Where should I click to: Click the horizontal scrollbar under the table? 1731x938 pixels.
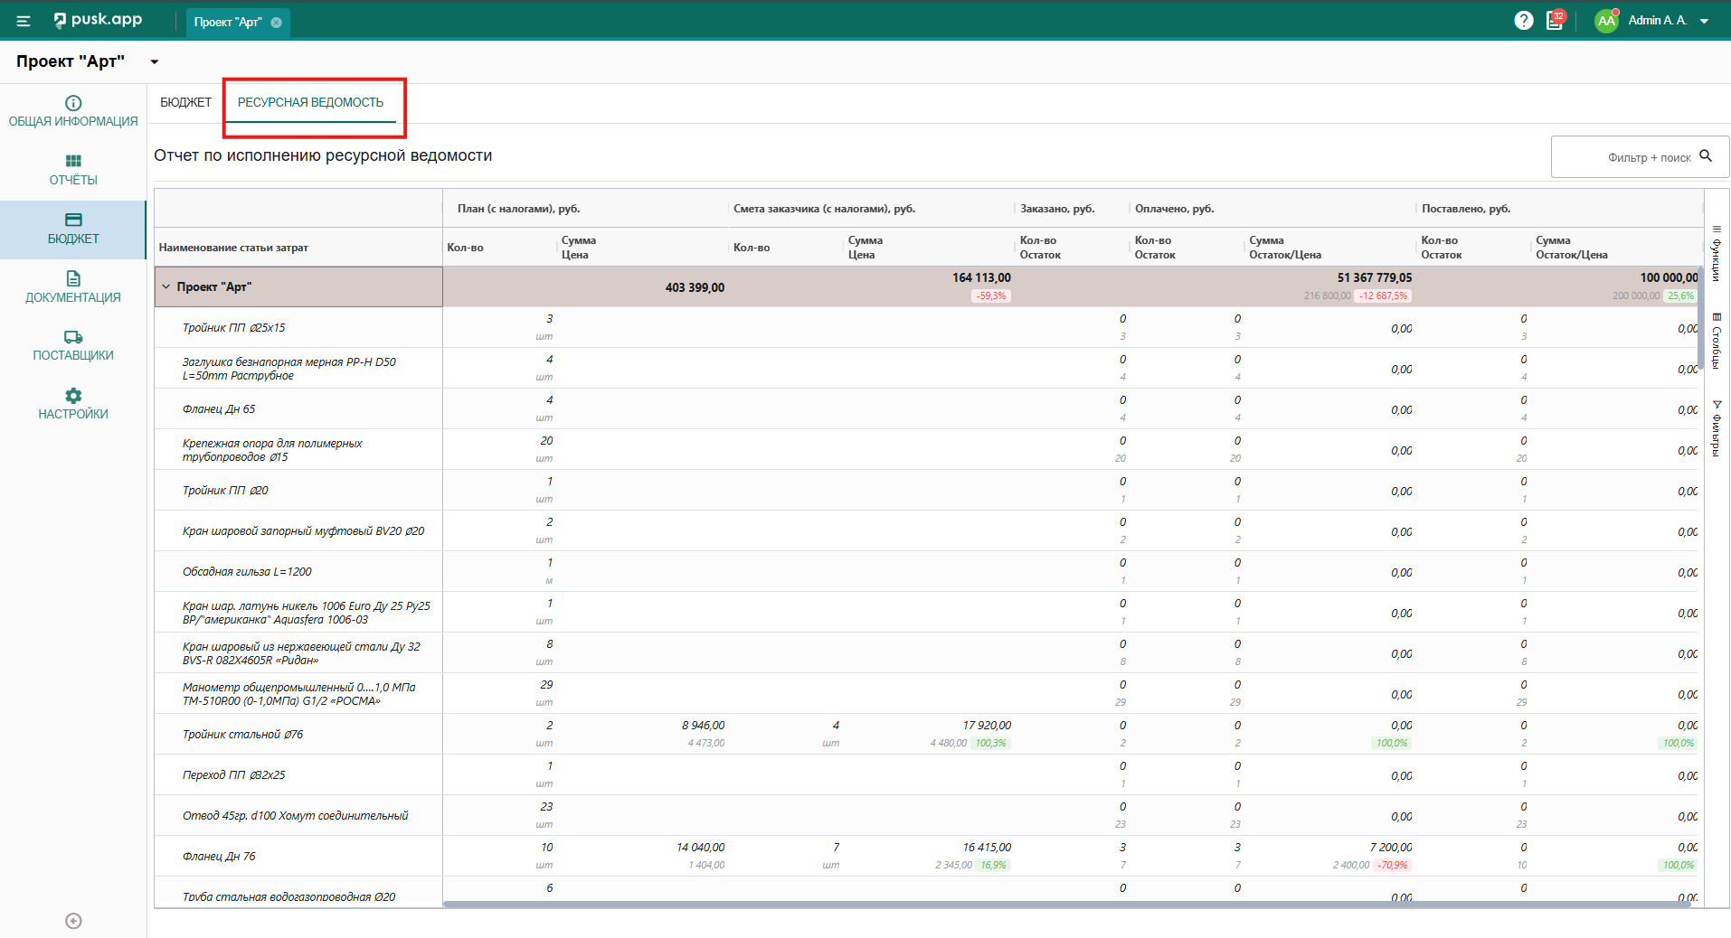[x=1065, y=904]
